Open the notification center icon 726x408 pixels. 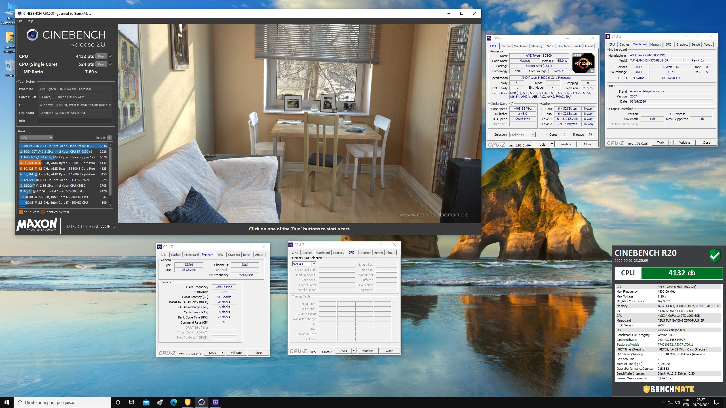point(717,402)
